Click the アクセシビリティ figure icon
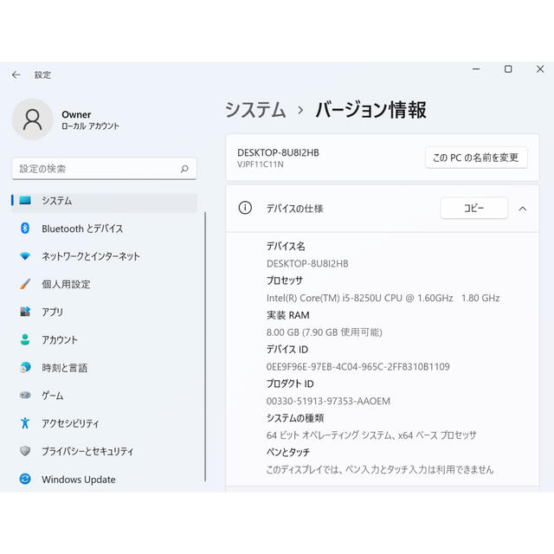Image resolution: width=554 pixels, height=554 pixels. pos(25,423)
